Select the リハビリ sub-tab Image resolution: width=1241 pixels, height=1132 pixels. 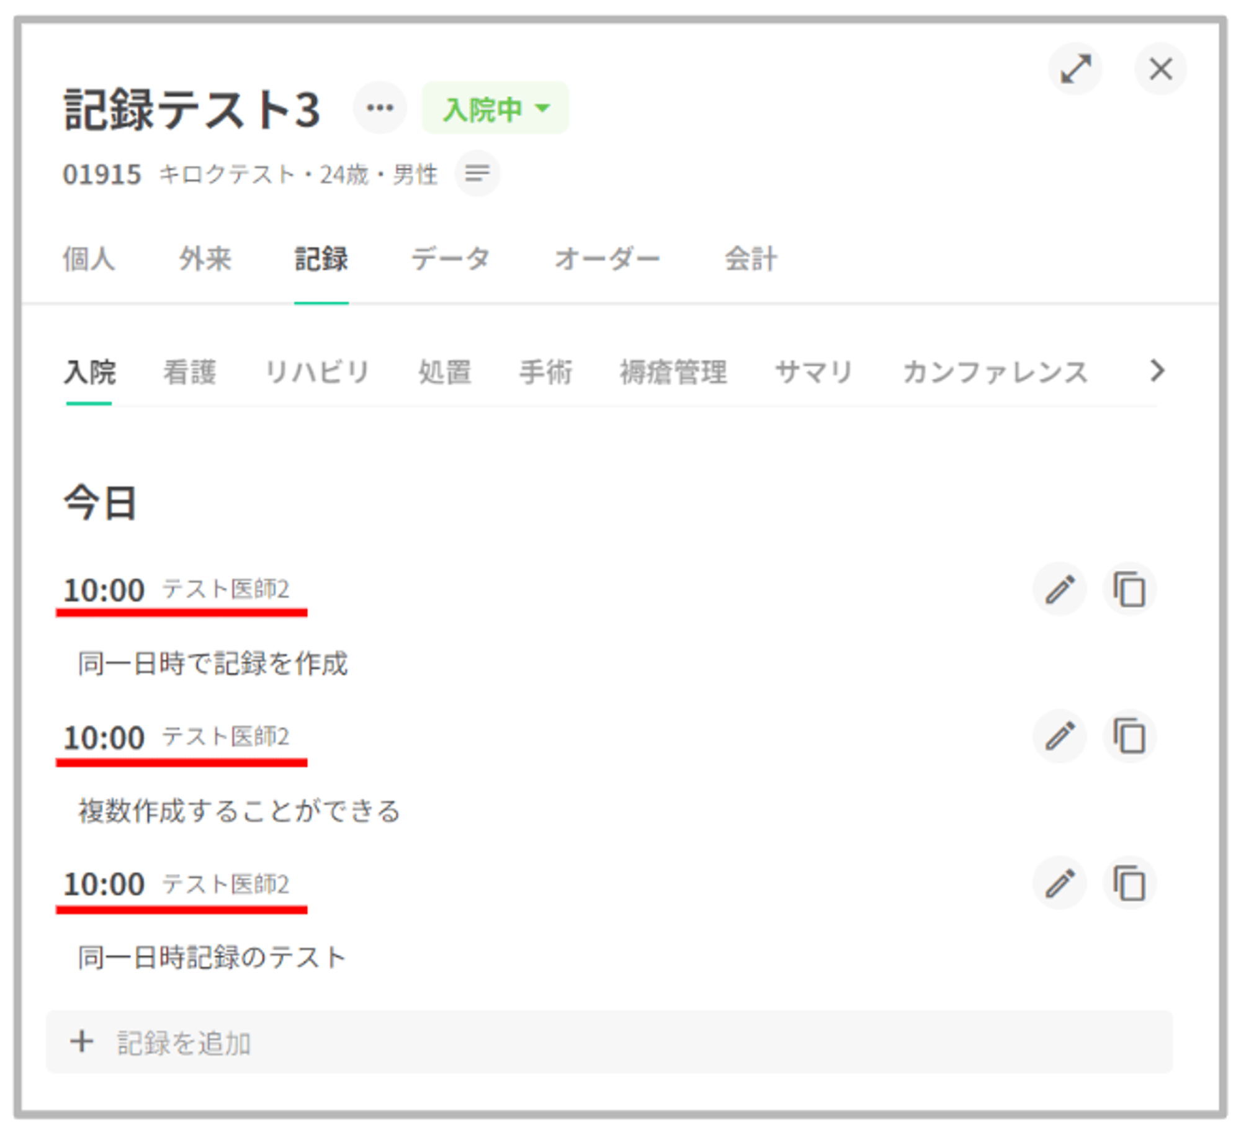point(317,372)
